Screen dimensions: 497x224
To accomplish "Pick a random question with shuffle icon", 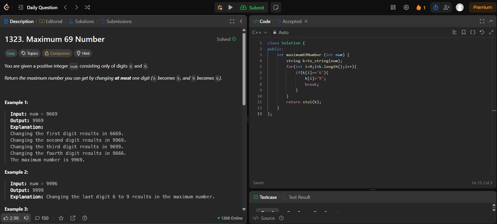I will click(x=88, y=7).
